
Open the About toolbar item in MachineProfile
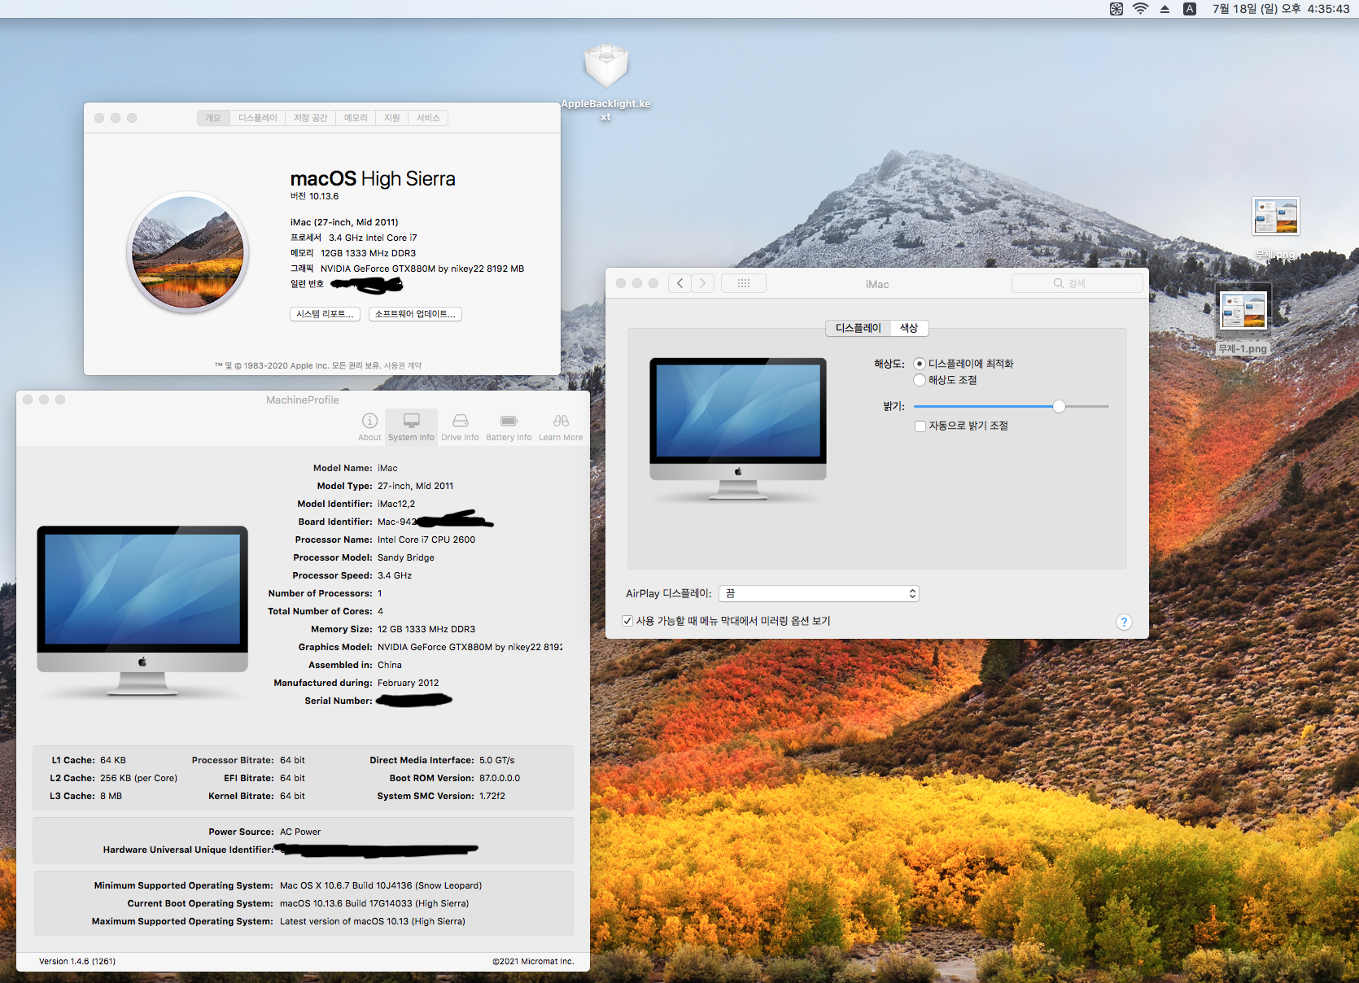(369, 426)
